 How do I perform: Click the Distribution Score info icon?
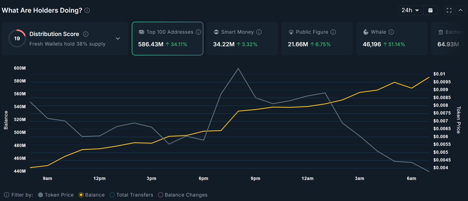pyautogui.click(x=86, y=34)
